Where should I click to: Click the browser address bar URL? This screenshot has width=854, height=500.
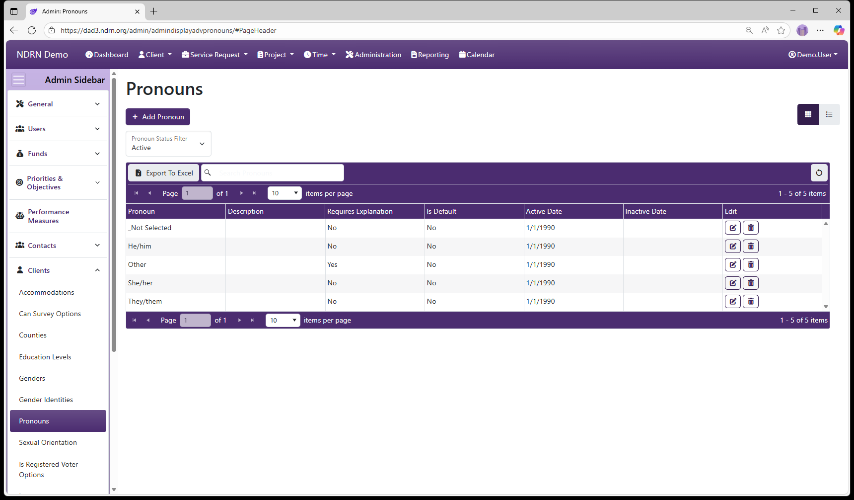(x=168, y=30)
